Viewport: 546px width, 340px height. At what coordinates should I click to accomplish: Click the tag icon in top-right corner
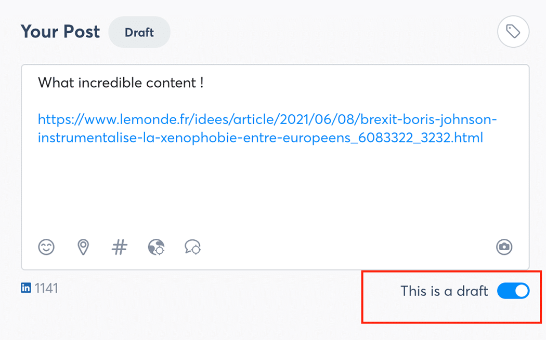point(513,32)
